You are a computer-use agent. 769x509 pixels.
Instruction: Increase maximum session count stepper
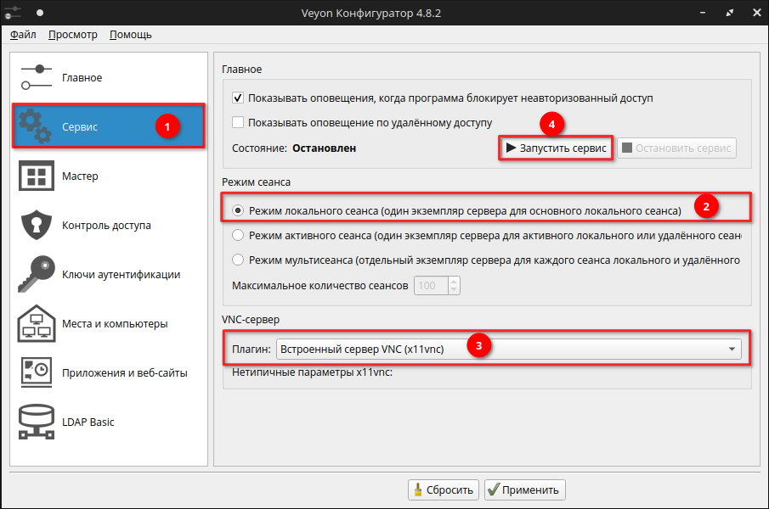(x=454, y=281)
